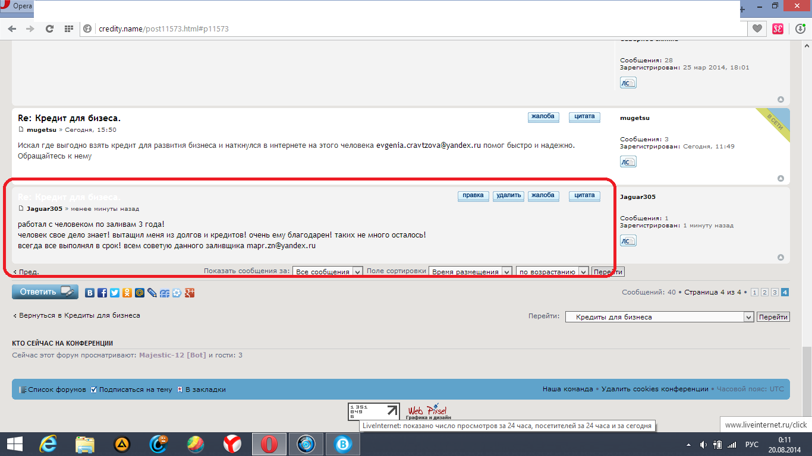812x456 pixels.
Task: Go to page 2 of the topic
Action: point(764,292)
